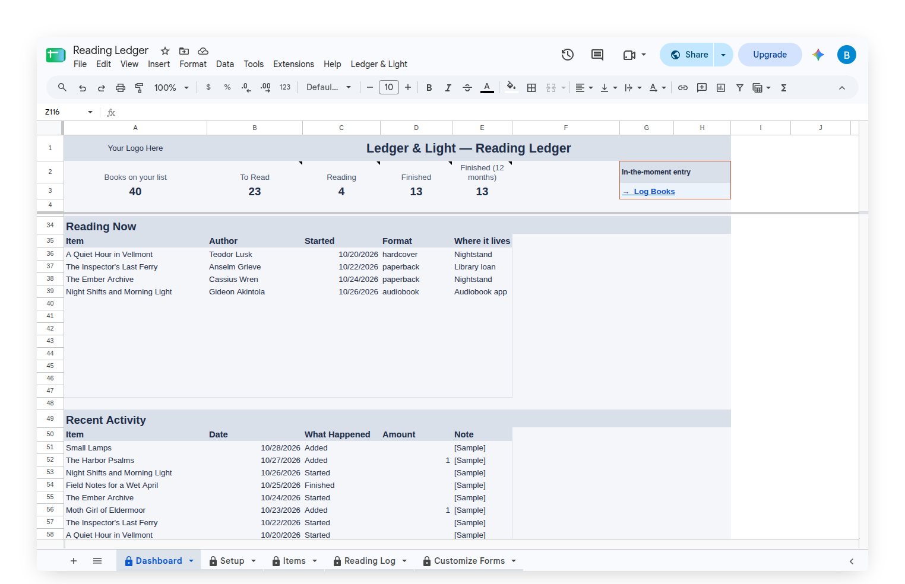Viewport: 905px width, 584px height.
Task: Open the Insert menu
Action: pyautogui.click(x=159, y=64)
